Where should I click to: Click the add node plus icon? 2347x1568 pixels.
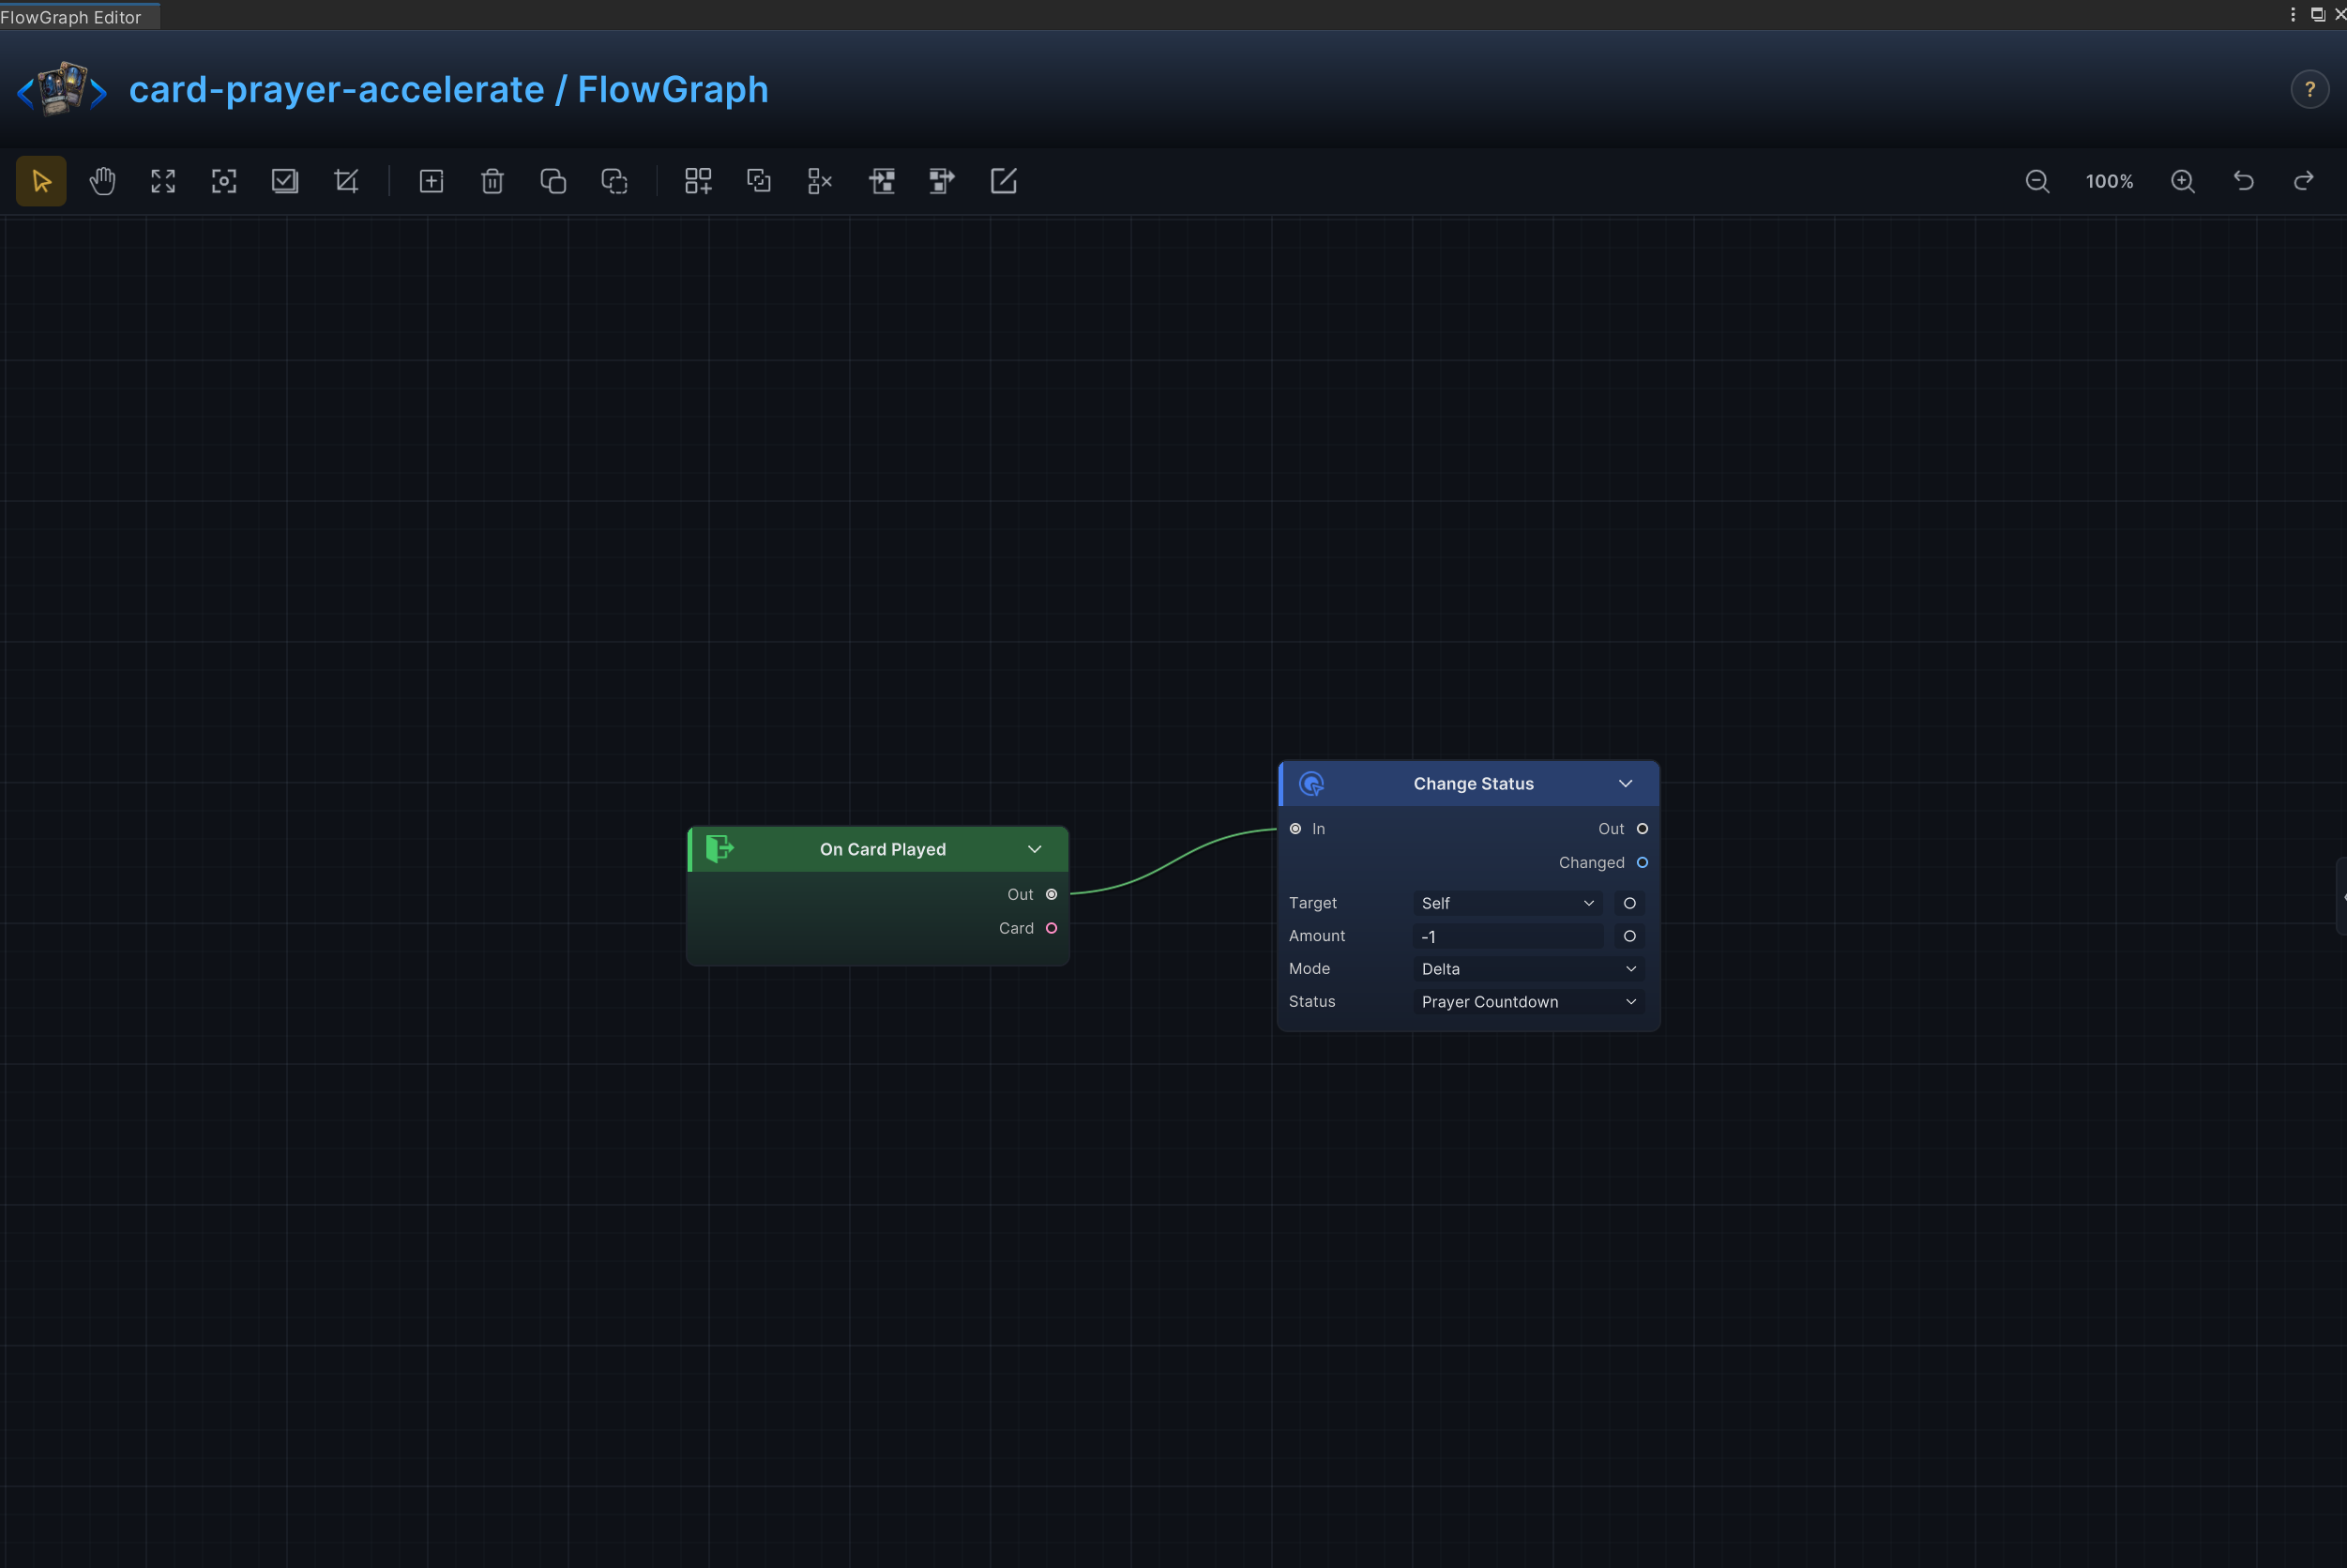tap(431, 181)
